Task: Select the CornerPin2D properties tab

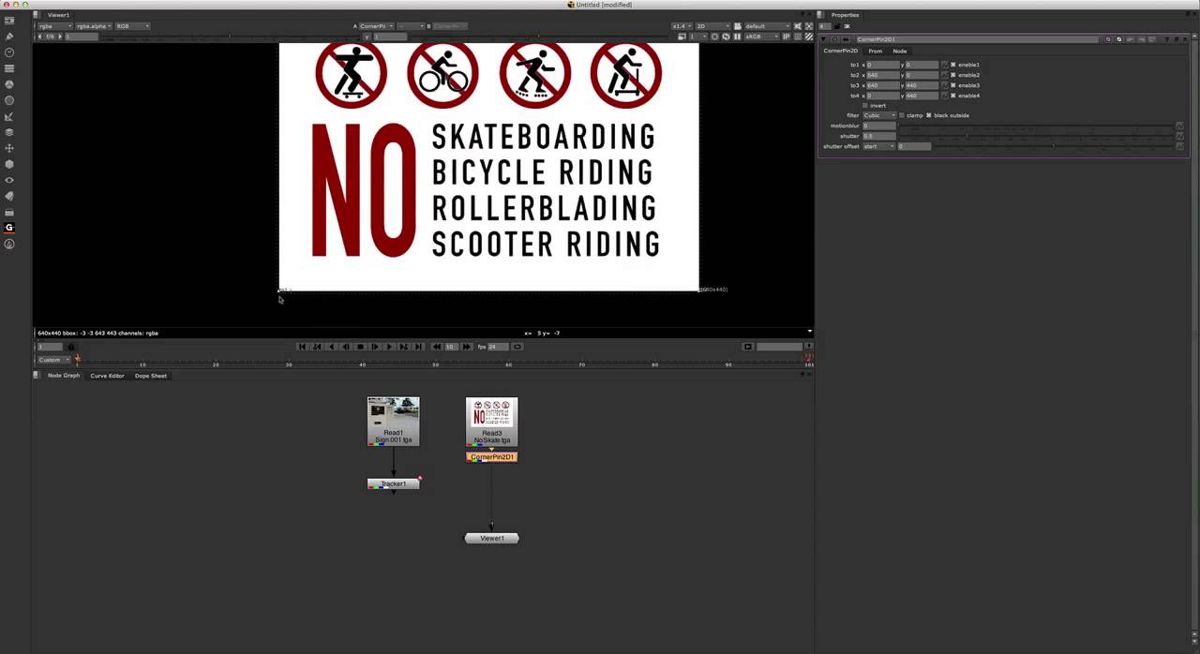Action: pos(840,51)
